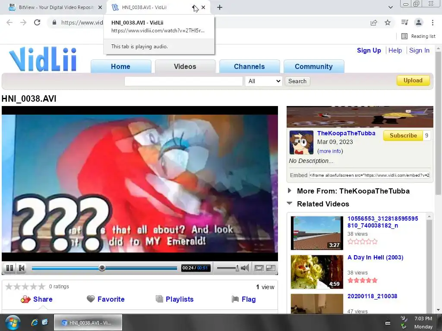Pause the video player
Image resolution: width=442 pixels, height=331 pixels.
[9, 268]
